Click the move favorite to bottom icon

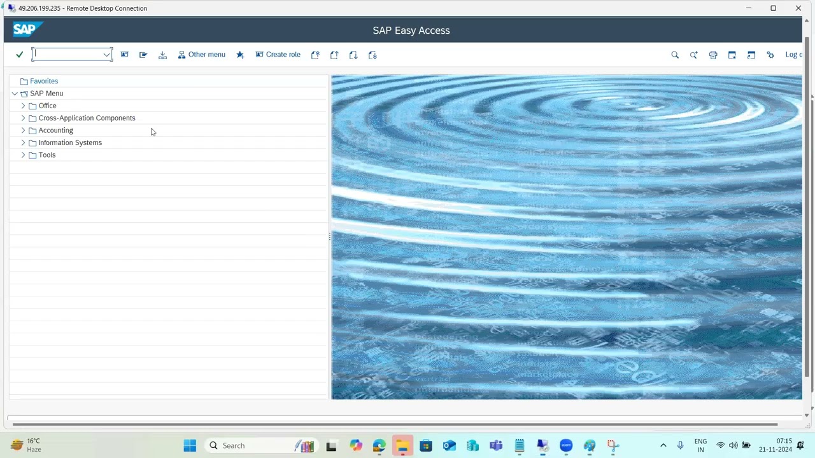click(372, 55)
